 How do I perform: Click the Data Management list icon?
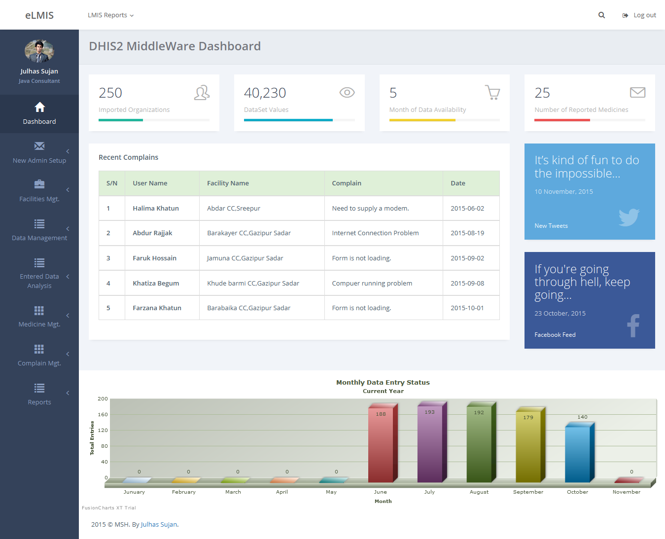click(39, 224)
